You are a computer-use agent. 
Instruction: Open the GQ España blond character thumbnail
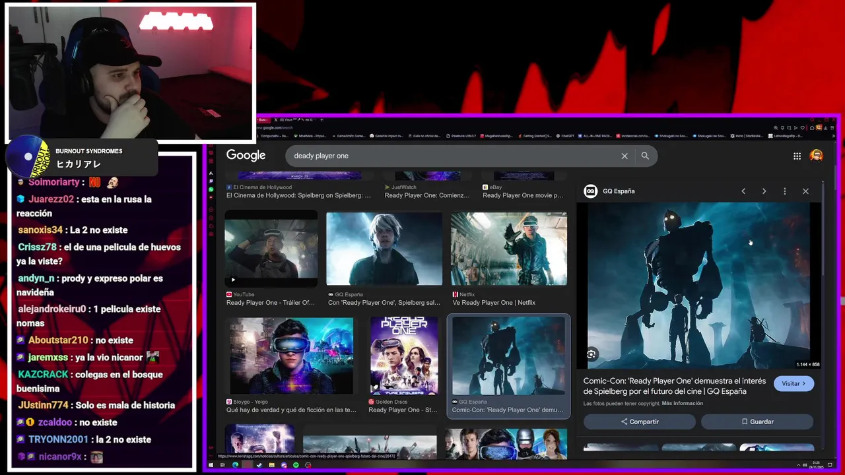pos(384,248)
